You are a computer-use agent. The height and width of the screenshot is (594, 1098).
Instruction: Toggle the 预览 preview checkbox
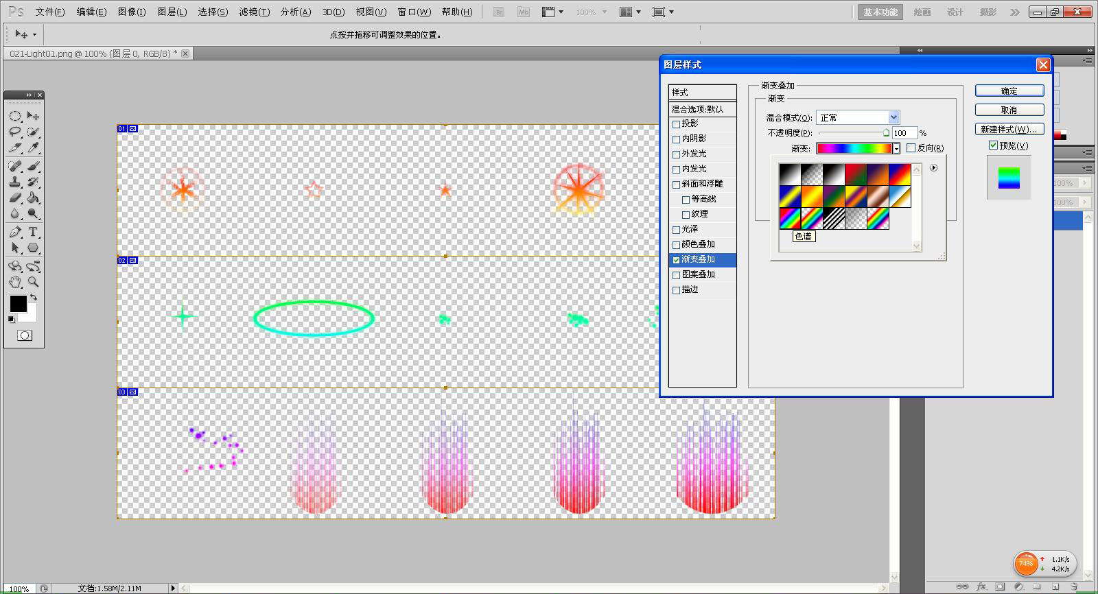993,145
